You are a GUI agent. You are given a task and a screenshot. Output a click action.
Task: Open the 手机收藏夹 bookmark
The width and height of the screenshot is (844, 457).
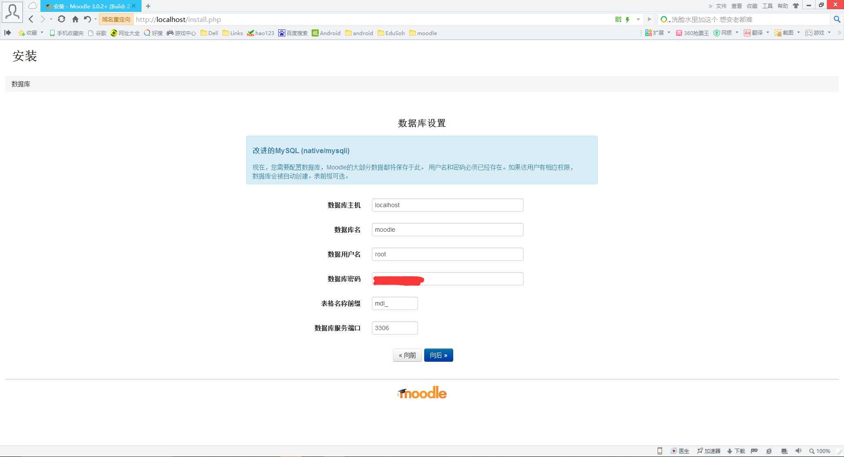pos(66,33)
